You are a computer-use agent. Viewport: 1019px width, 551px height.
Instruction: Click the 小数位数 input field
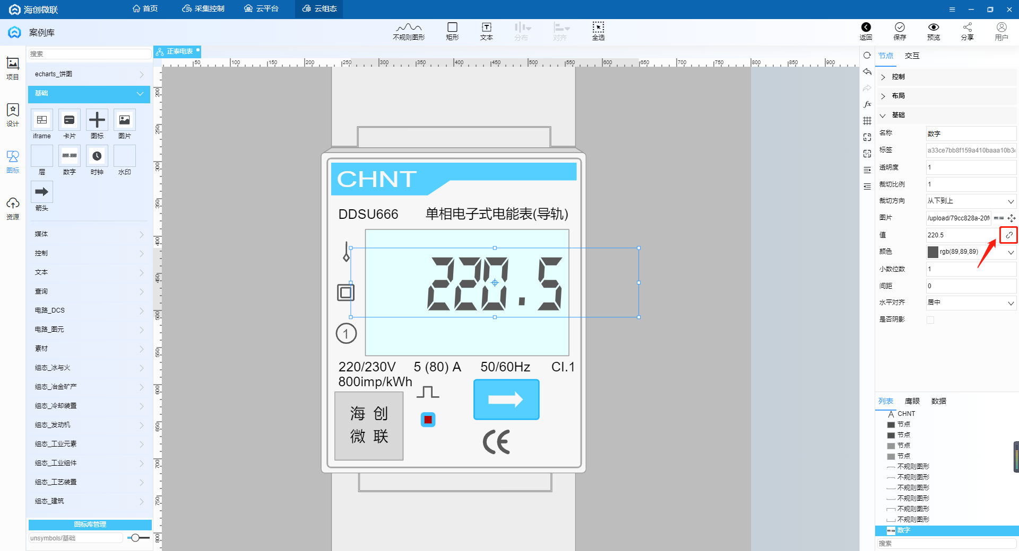(971, 269)
